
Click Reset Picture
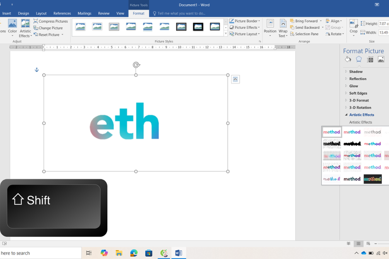click(47, 35)
